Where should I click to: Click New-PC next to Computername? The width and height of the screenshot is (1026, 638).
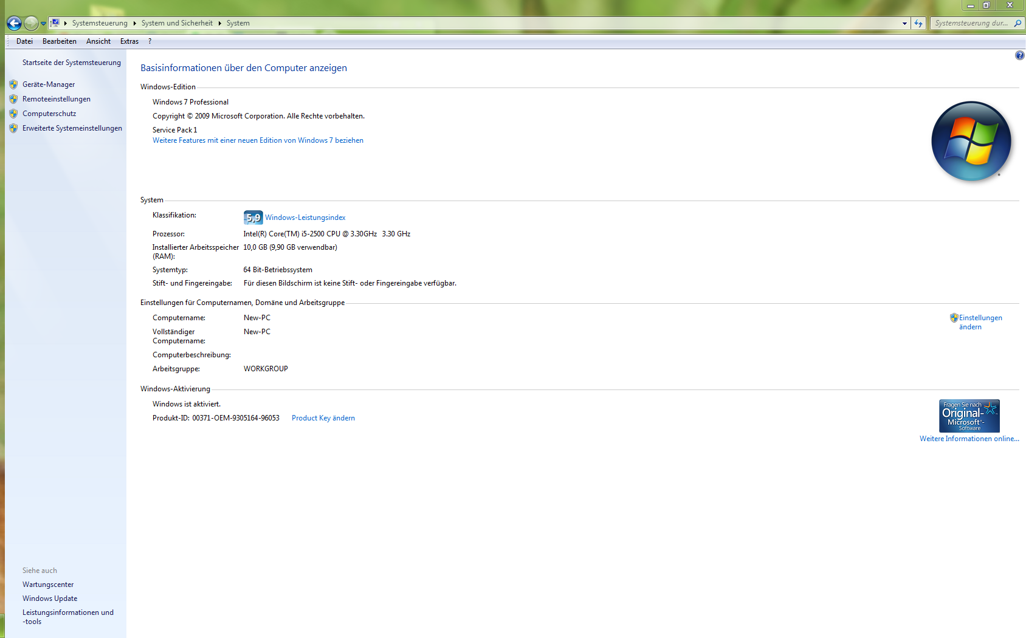(257, 318)
